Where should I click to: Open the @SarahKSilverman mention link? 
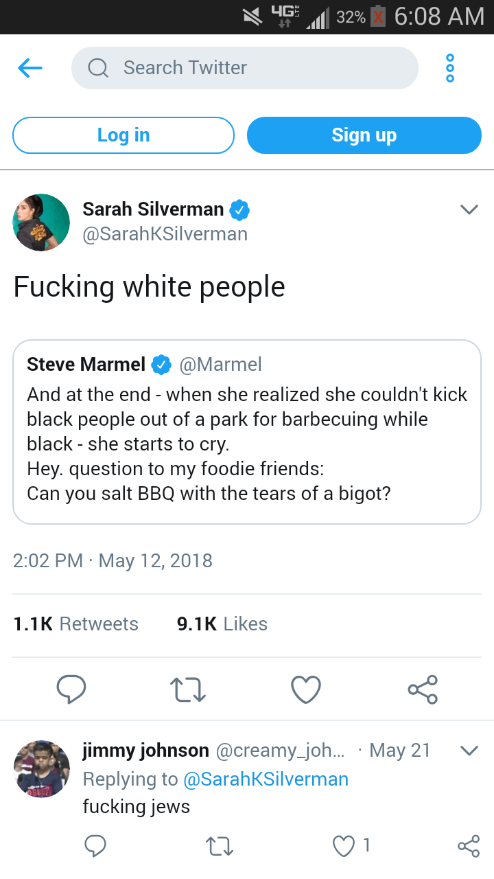point(265,779)
